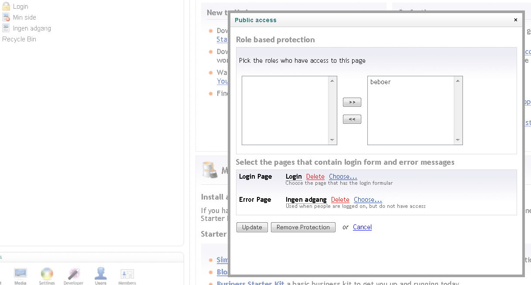Viewport: 531px width, 285px height.
Task: Select the Recycle Bin tree node
Action: click(19, 39)
